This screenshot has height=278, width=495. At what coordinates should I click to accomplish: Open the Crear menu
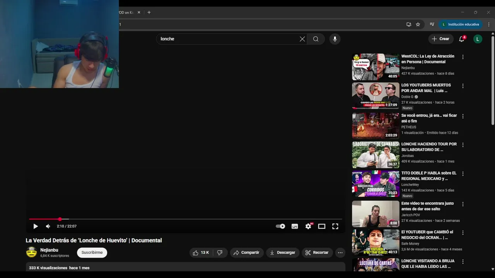coord(440,39)
